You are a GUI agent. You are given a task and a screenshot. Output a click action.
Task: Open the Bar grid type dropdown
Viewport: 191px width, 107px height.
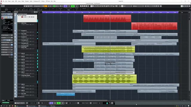(138, 6)
